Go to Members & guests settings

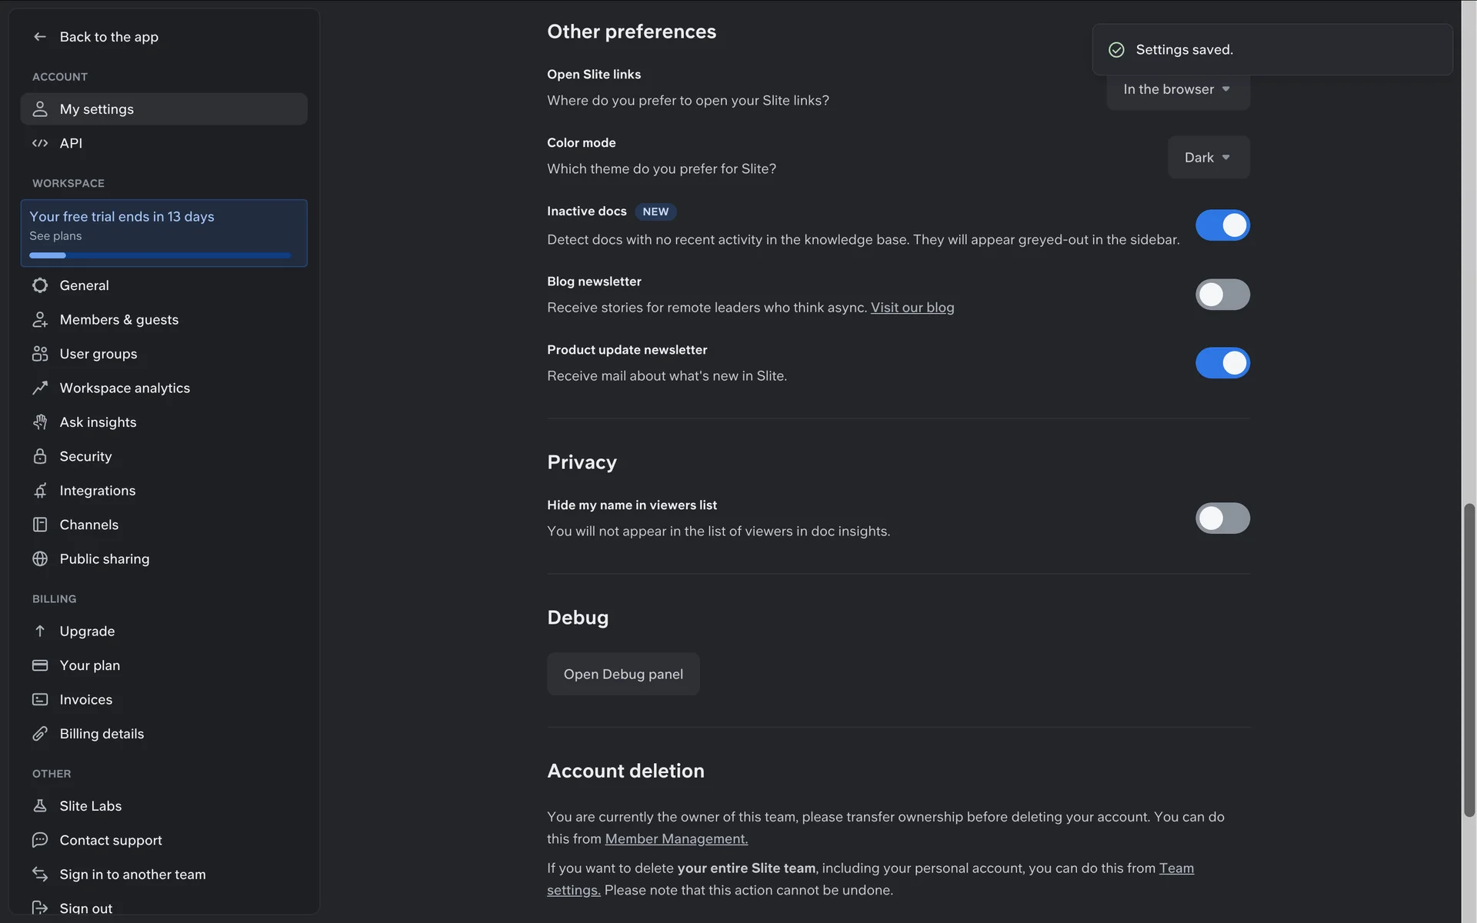click(x=118, y=319)
